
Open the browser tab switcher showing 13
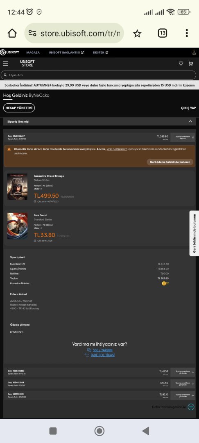coord(163,33)
